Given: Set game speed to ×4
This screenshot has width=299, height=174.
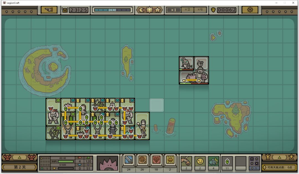Looking at the screenshot, I should pos(200,9).
